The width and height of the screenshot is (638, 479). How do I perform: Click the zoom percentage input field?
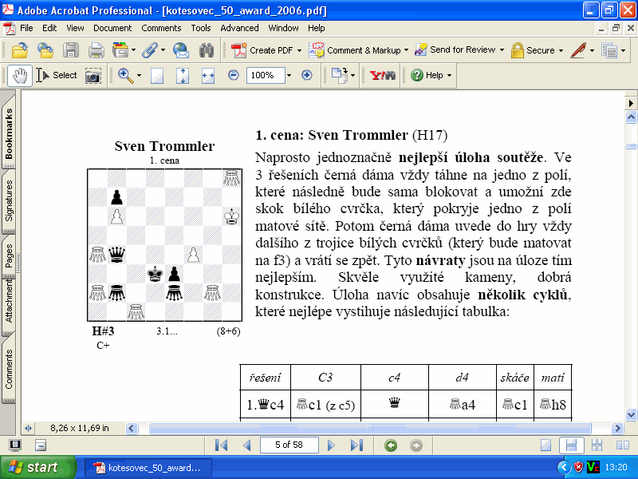(x=266, y=75)
